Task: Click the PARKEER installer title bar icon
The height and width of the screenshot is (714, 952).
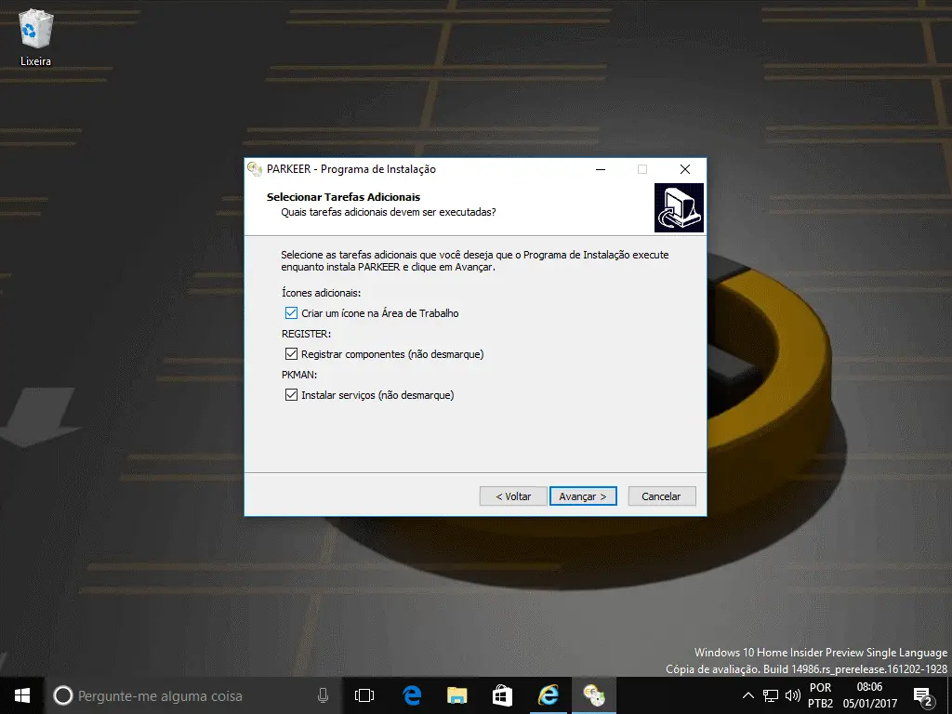Action: tap(255, 169)
